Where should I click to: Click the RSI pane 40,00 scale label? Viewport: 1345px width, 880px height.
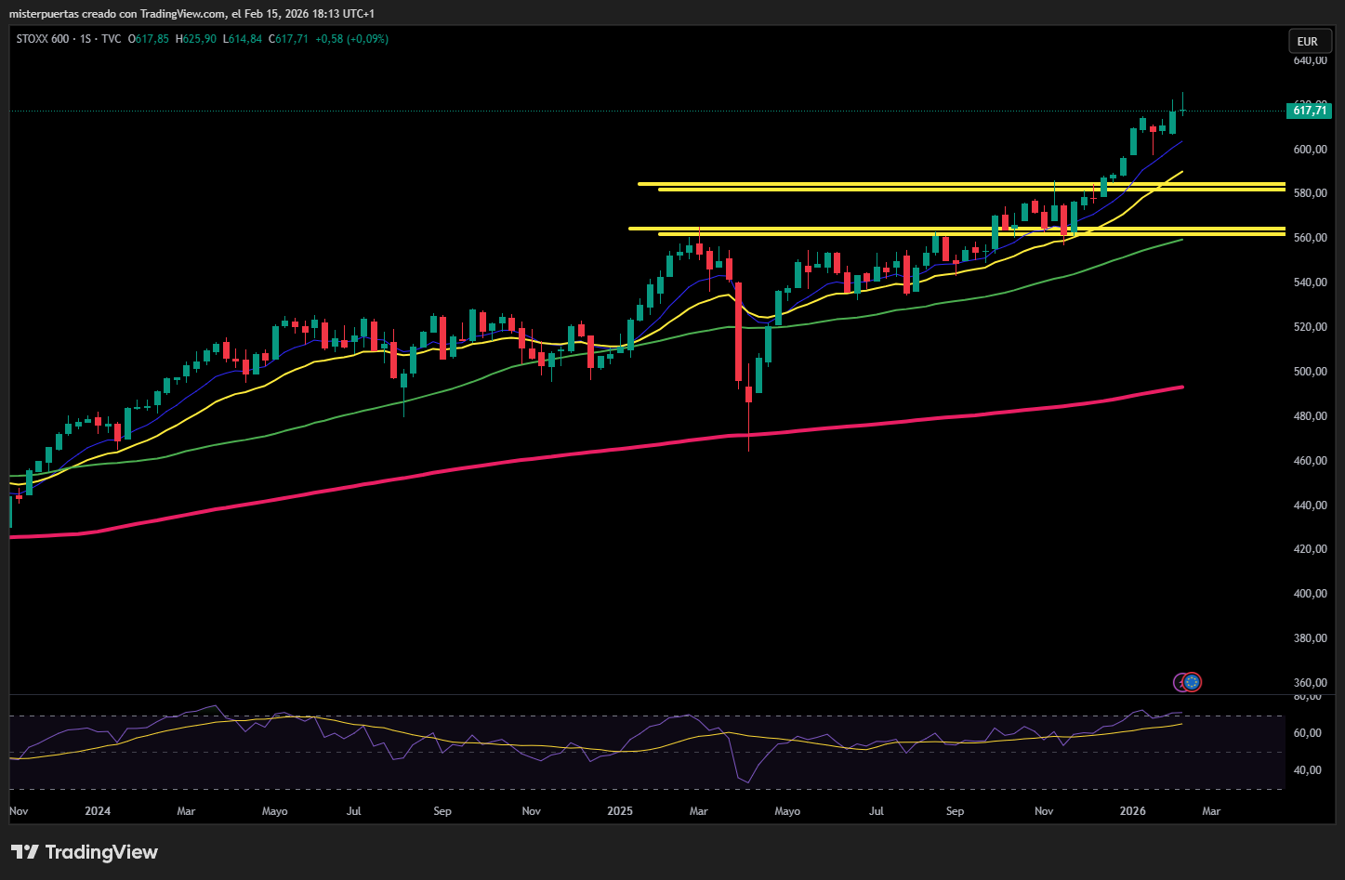(1307, 770)
